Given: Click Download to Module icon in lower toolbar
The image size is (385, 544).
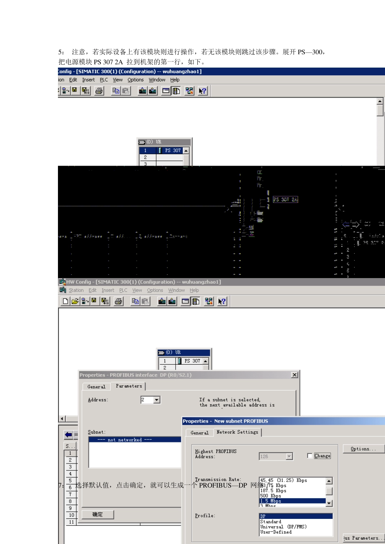Looking at the screenshot, I should [162, 301].
